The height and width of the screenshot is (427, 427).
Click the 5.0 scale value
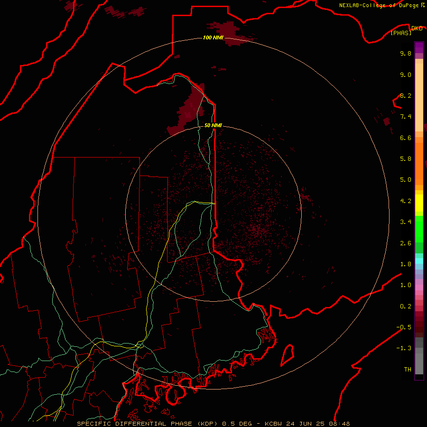(x=406, y=180)
